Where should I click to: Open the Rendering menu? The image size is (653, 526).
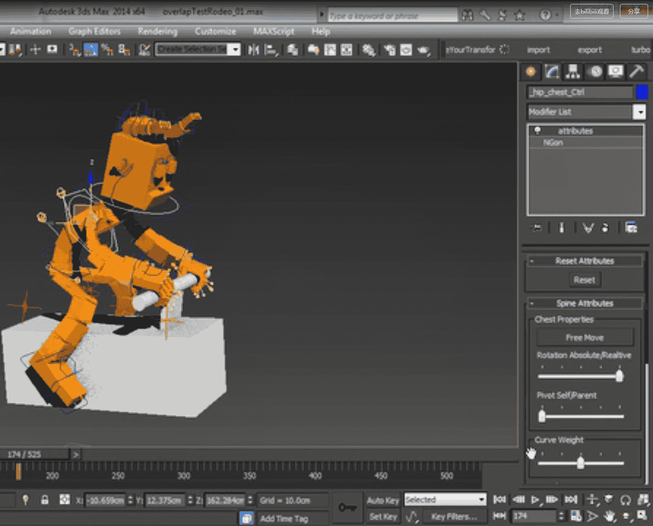pos(157,32)
